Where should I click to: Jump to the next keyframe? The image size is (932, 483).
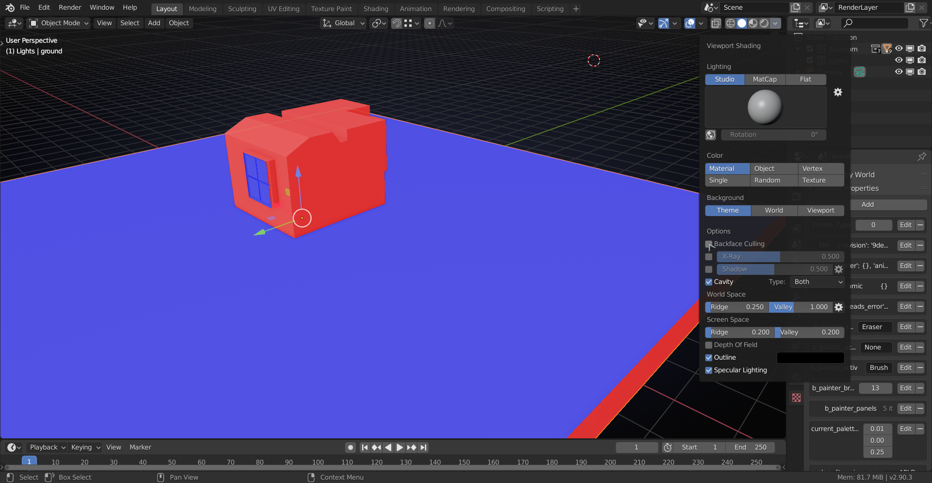coord(412,448)
